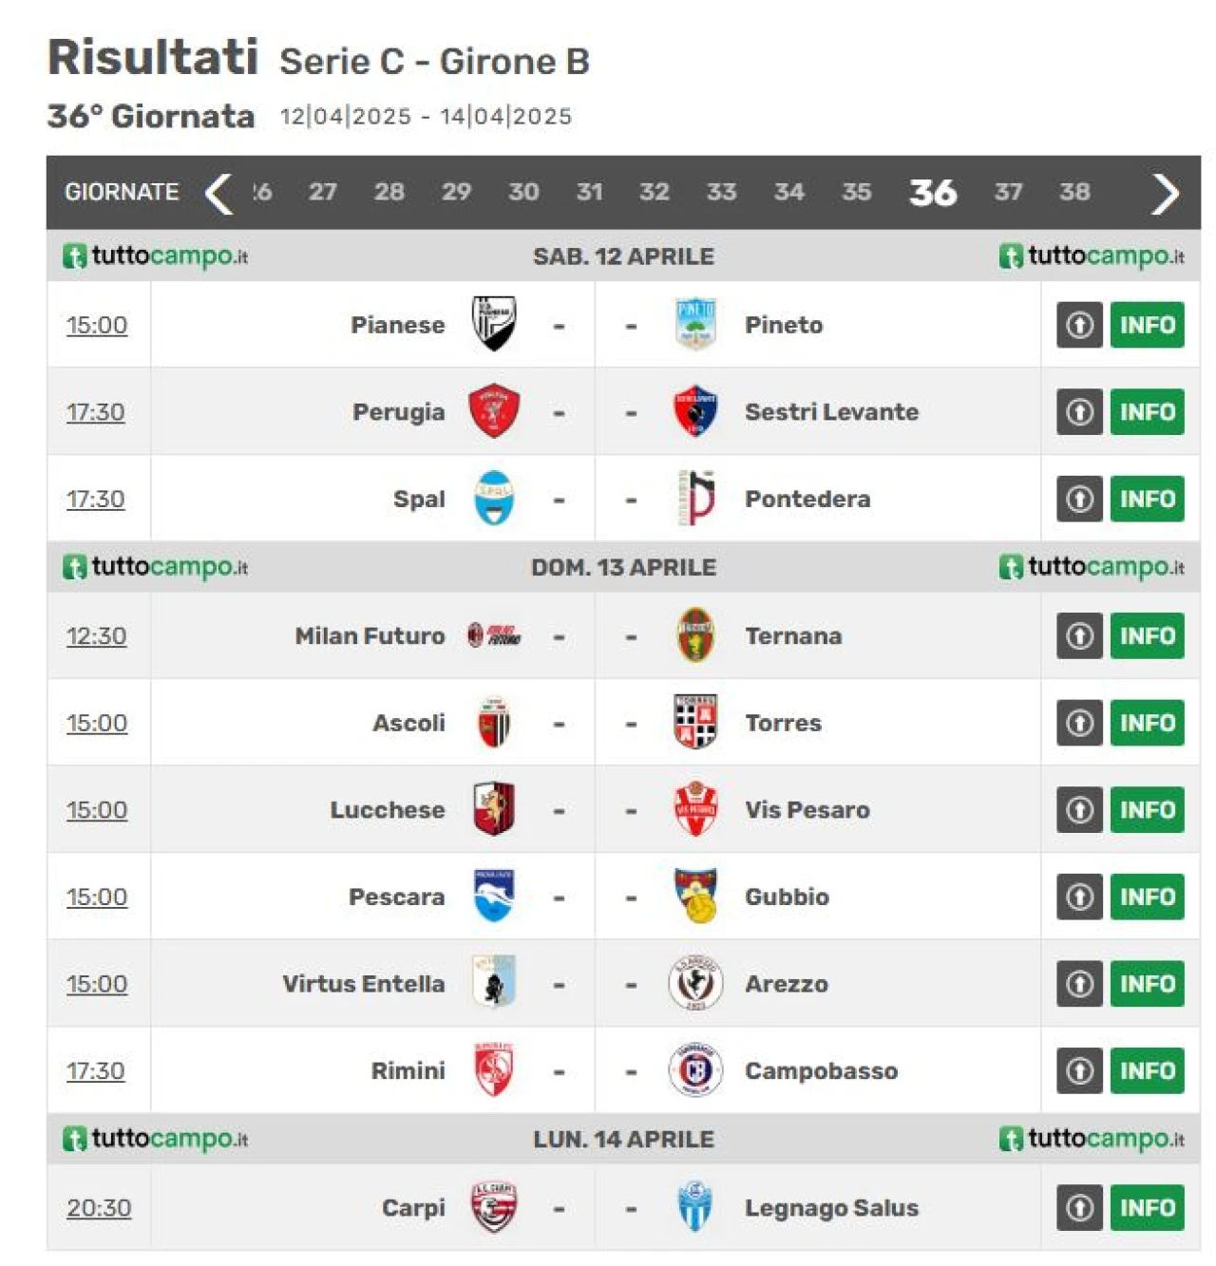
Task: Click the Campobasso circular crest
Action: tap(695, 1070)
